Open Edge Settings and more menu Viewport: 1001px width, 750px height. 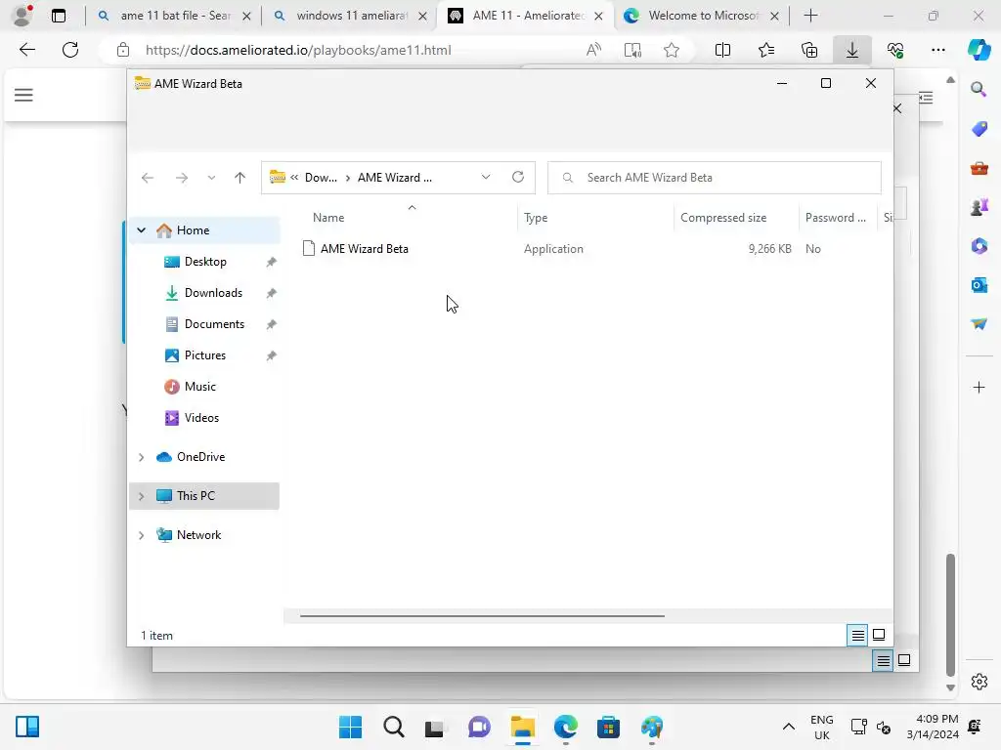pos(938,50)
